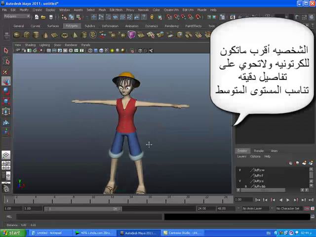Toggle snap to grids magnet
The height and width of the screenshot is (237, 316).
click(169, 17)
